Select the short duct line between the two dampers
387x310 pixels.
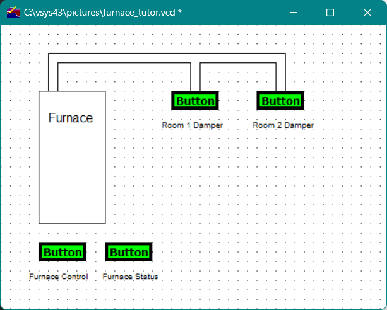[x=238, y=63]
